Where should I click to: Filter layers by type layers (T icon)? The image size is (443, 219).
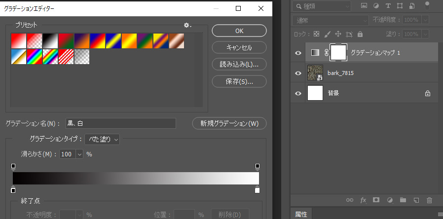click(x=388, y=6)
